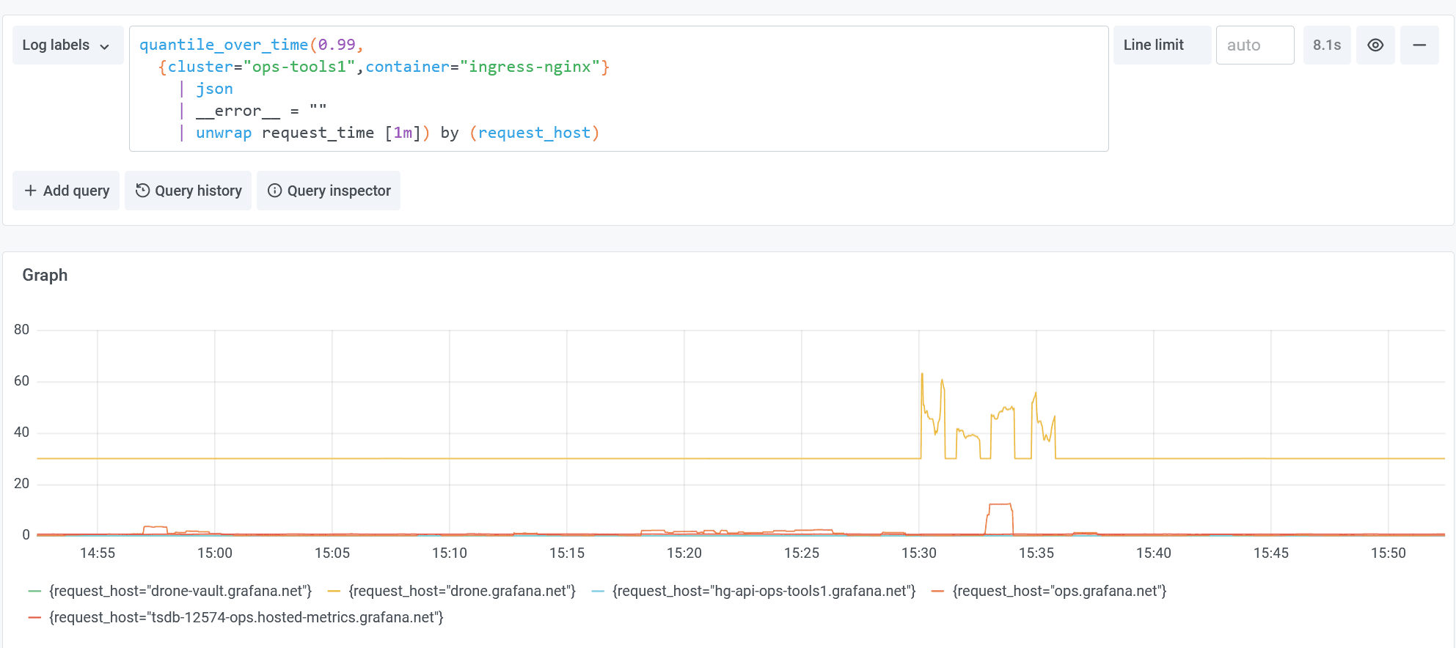1456x648 pixels.
Task: Toggle the drone-vault.grafana.net legend series
Action: 180,591
